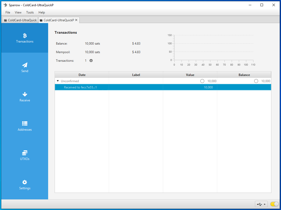
Task: Collapse the Unconfirmed transactions group
Action: pyautogui.click(x=58, y=81)
